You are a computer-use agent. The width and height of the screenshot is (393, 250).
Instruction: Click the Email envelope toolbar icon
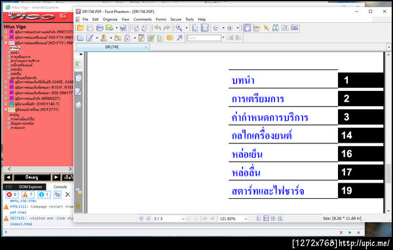click(109, 27)
